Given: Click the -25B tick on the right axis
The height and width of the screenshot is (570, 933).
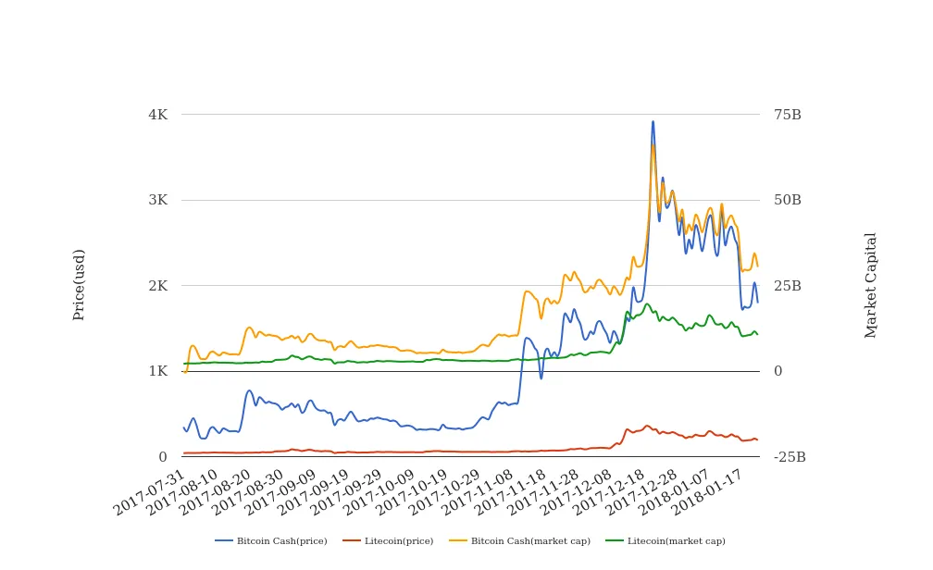Looking at the screenshot, I should [790, 457].
